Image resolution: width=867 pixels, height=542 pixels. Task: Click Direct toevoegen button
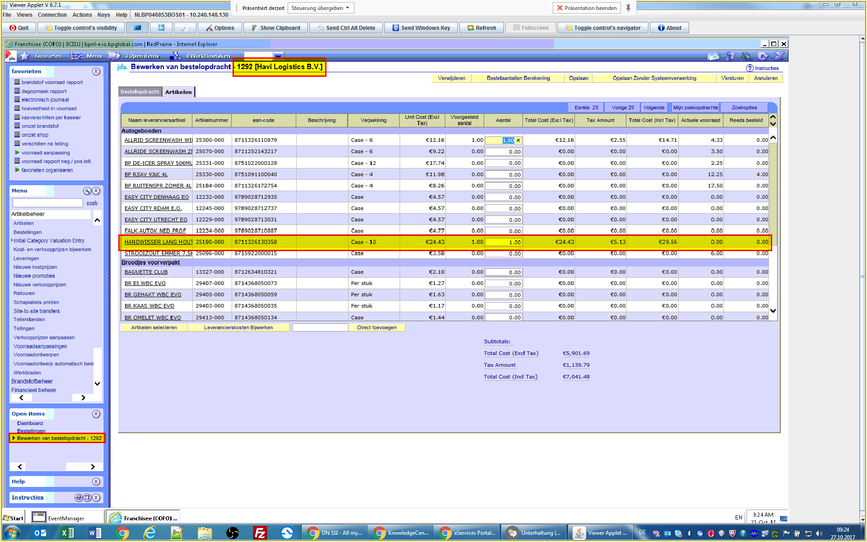click(377, 327)
